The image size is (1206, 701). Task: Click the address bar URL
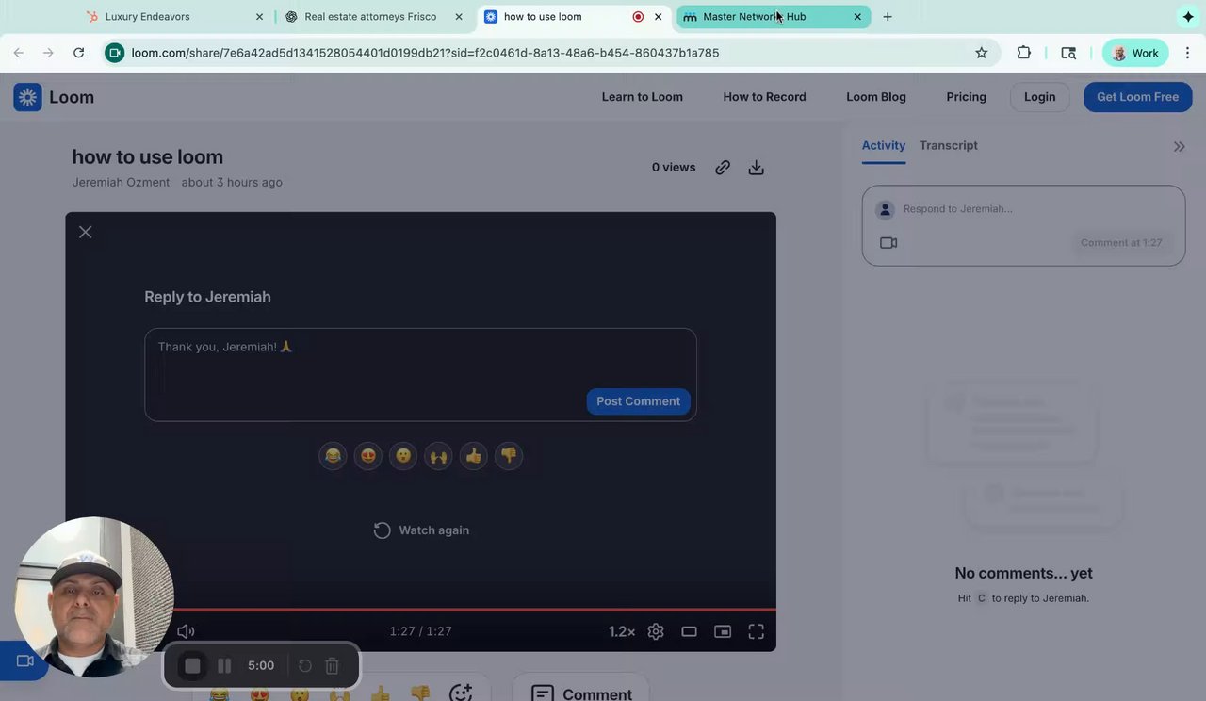pyautogui.click(x=425, y=53)
